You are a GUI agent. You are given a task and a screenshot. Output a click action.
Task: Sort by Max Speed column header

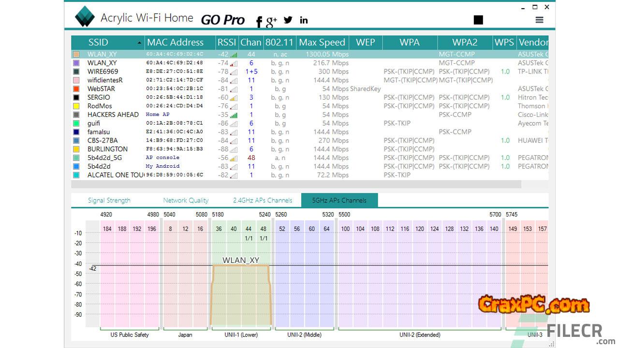322,43
